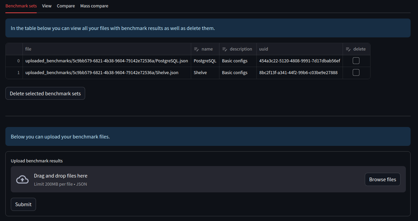Click the Browse files button
Viewport: 418px width, 221px height.
click(x=382, y=179)
